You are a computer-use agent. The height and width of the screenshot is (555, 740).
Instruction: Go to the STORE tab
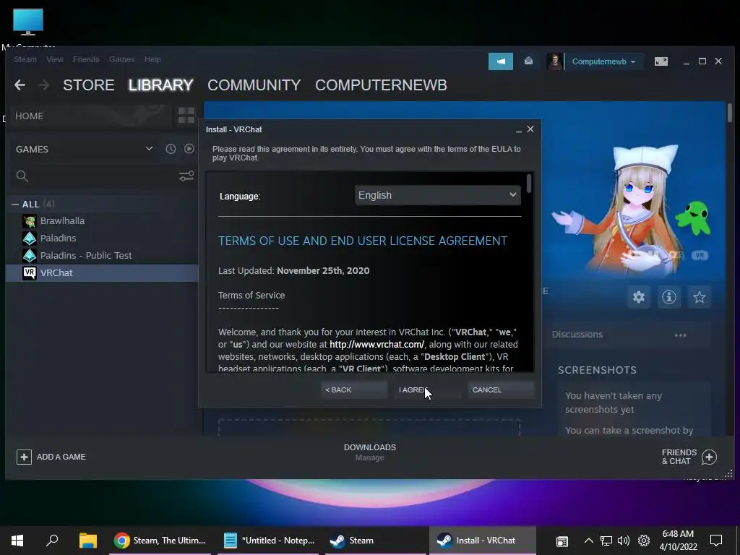(x=89, y=85)
